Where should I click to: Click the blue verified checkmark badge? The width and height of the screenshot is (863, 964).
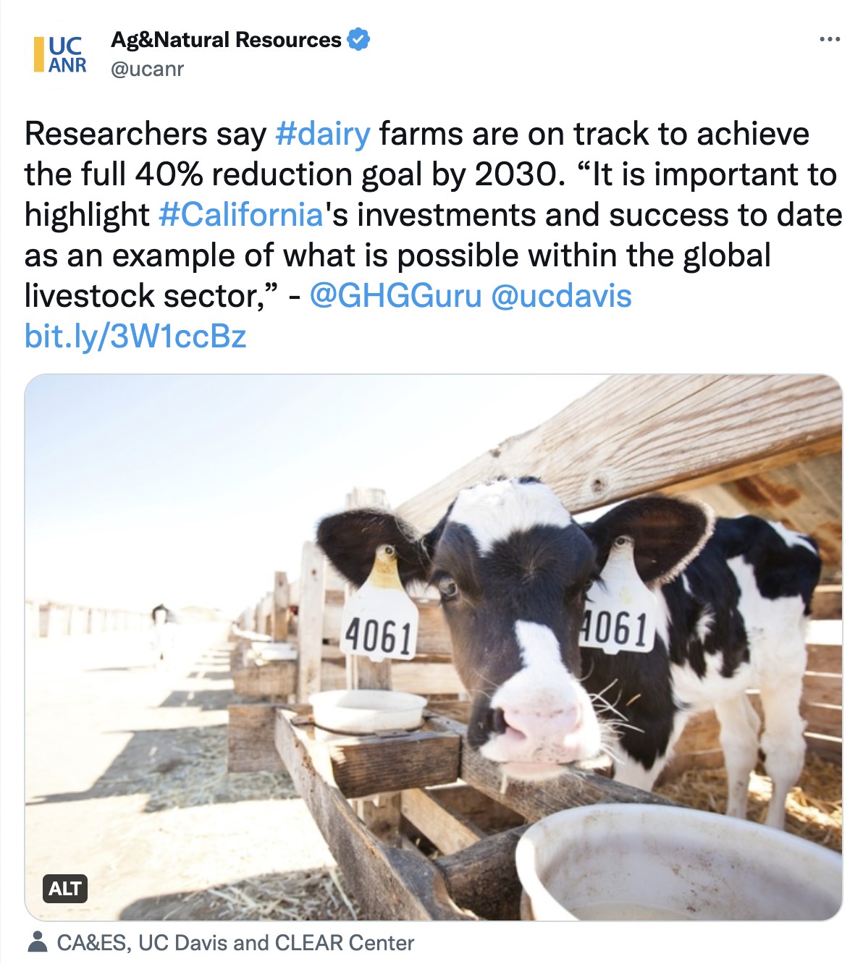point(359,39)
